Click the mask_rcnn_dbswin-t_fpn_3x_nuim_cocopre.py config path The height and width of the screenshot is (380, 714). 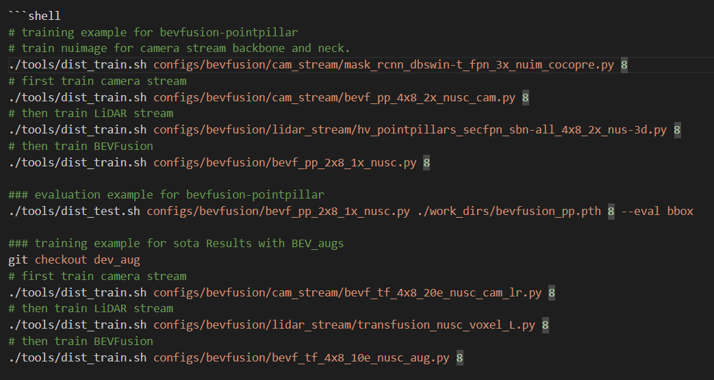pos(384,64)
